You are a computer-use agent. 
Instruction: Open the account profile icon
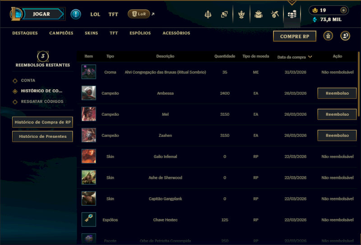pos(345,36)
